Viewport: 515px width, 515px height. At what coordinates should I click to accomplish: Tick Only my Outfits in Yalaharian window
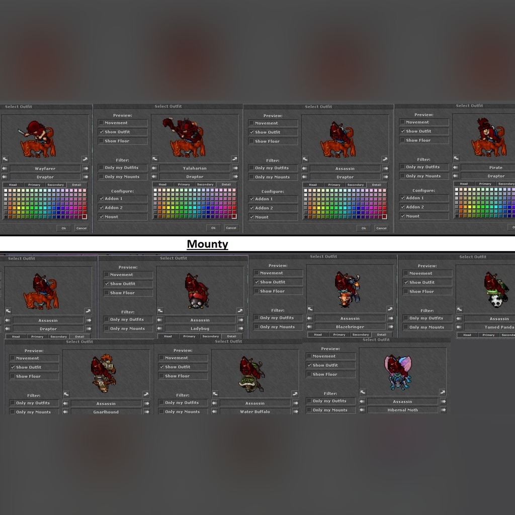pos(123,168)
